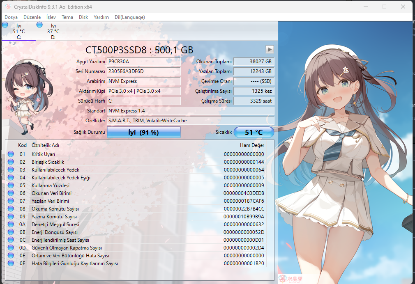The width and height of the screenshot is (415, 284).
Task: Select the Birleşik Sıcaklık attribute row
Action: (136, 162)
